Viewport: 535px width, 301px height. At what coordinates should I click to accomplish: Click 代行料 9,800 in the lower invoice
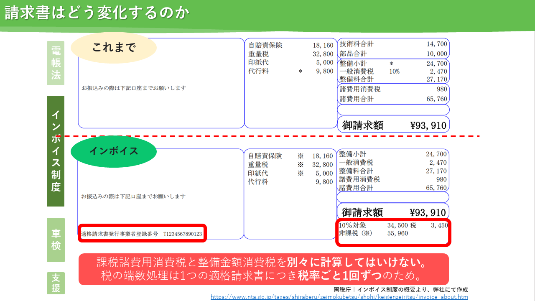tap(291, 182)
